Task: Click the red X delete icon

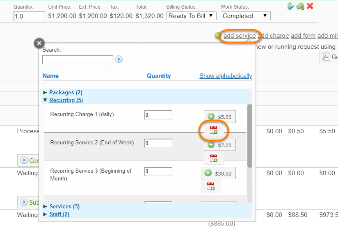Action: 310,6
